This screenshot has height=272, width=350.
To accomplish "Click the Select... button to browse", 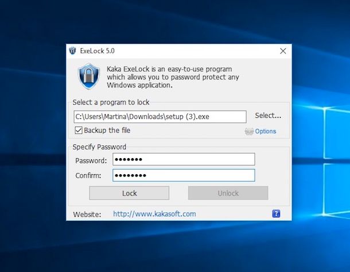I will (268, 116).
